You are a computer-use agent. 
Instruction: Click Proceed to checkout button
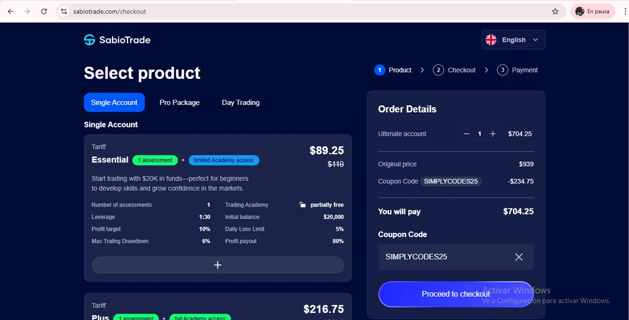[x=456, y=294]
